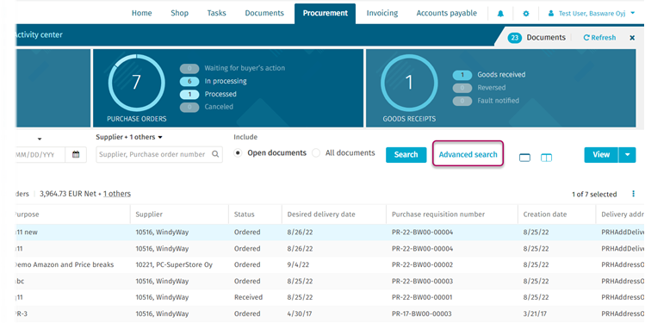Open Advanced search
The width and height of the screenshot is (645, 323).
pyautogui.click(x=468, y=155)
